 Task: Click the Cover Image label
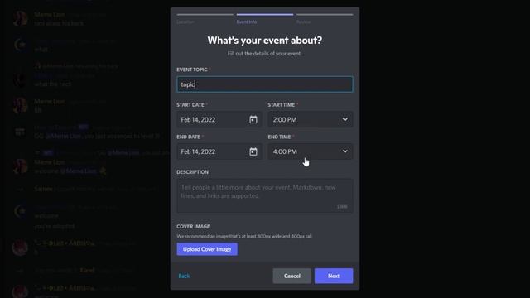pos(193,226)
